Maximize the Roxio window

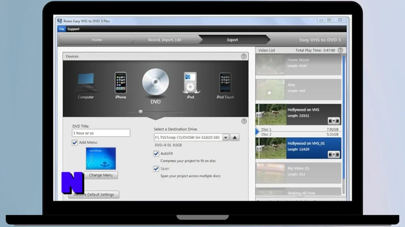[x=329, y=20]
